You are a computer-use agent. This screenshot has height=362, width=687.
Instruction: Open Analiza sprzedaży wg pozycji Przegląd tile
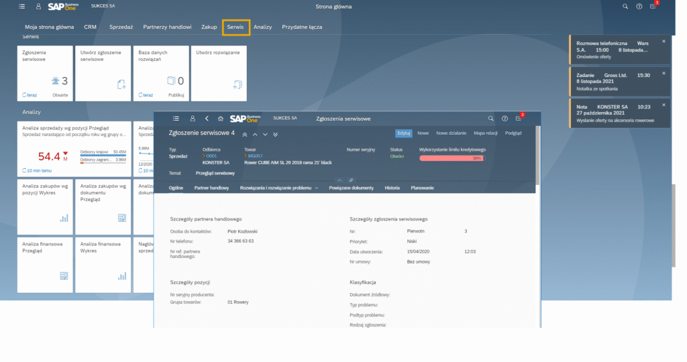[74, 149]
